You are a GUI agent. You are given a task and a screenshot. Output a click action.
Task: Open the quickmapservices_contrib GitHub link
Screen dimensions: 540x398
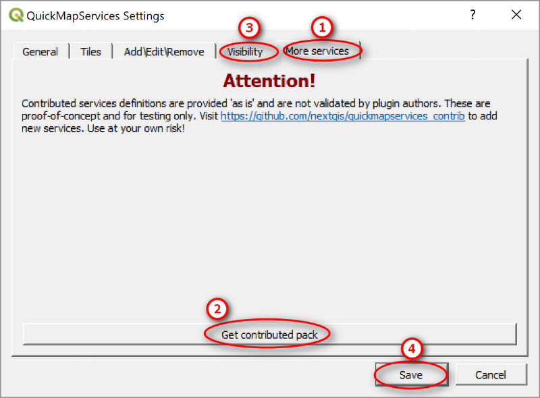[x=343, y=116]
